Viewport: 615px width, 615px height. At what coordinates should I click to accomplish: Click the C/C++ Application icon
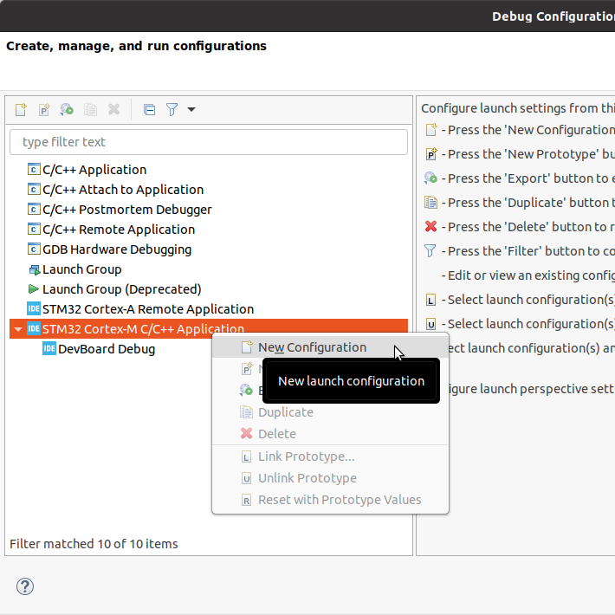34,170
